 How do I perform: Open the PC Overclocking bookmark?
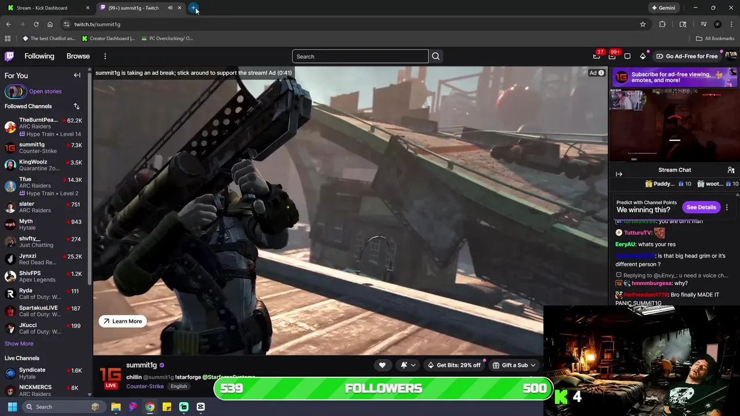click(x=166, y=38)
